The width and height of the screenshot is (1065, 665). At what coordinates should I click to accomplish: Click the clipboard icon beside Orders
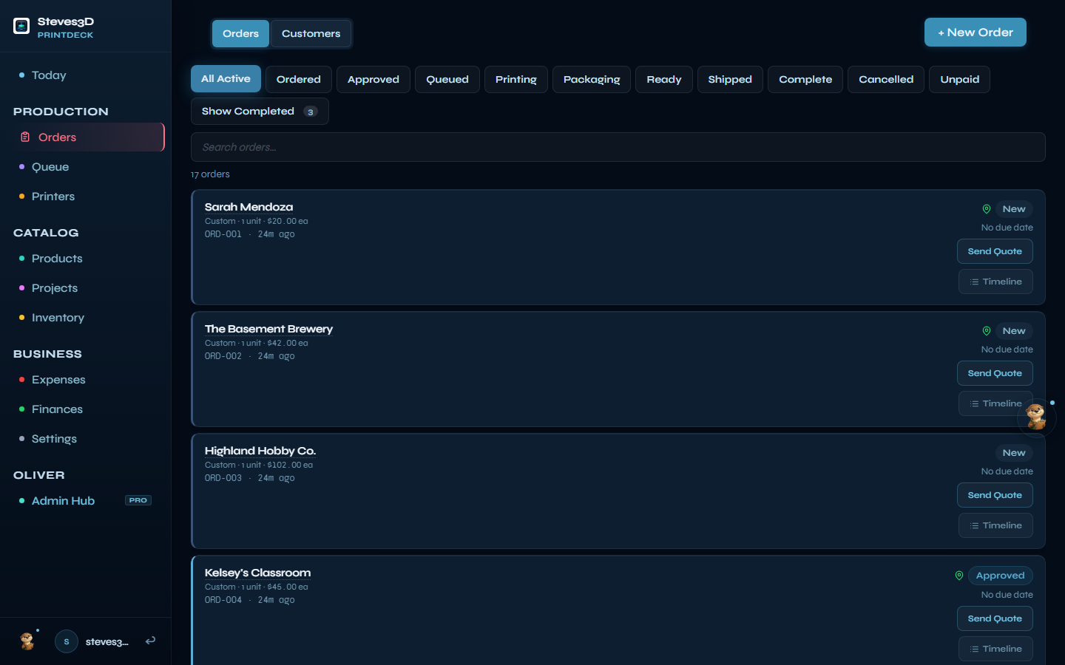click(x=24, y=137)
